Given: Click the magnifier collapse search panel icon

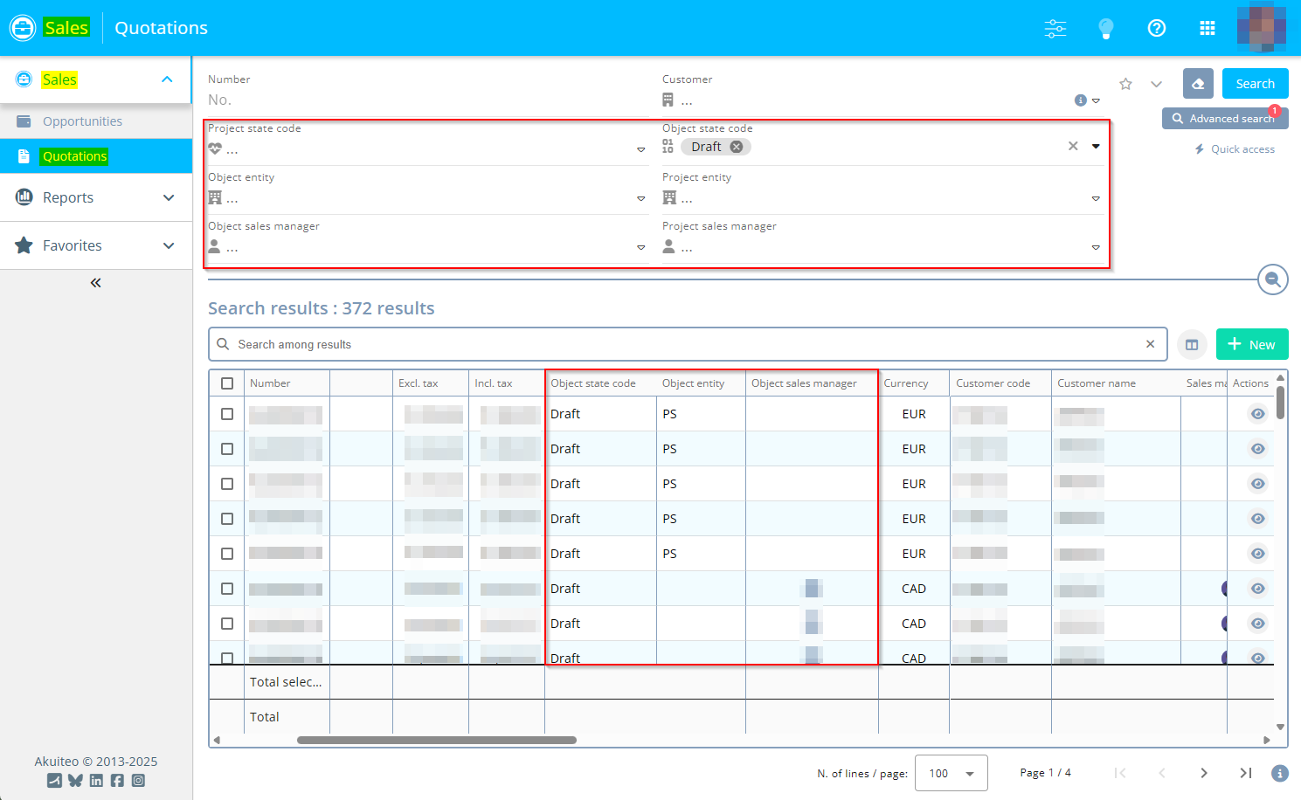Looking at the screenshot, I should pyautogui.click(x=1273, y=279).
